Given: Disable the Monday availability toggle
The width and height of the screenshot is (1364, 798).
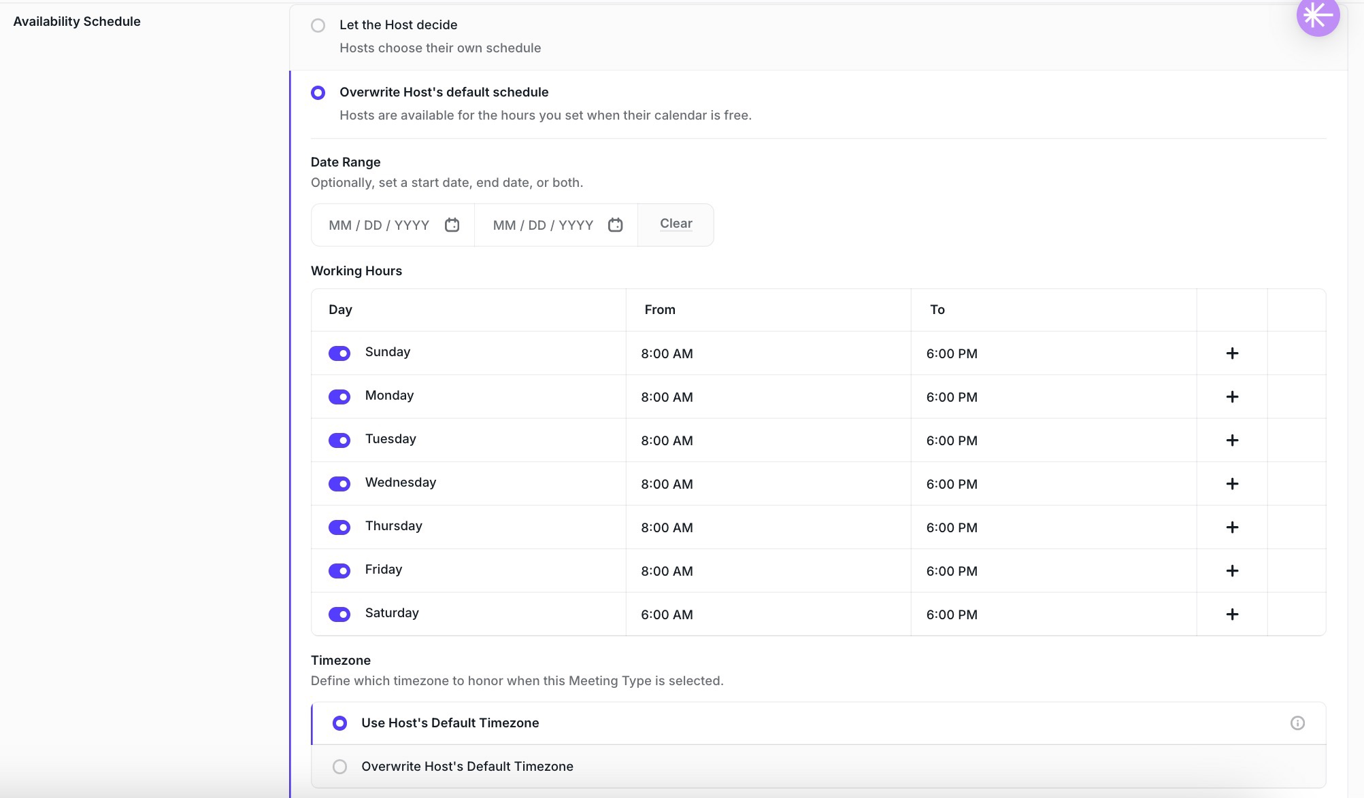Looking at the screenshot, I should (339, 397).
